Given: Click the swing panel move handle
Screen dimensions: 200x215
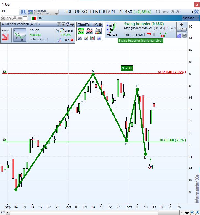Looking at the screenshot, I should (181, 25).
